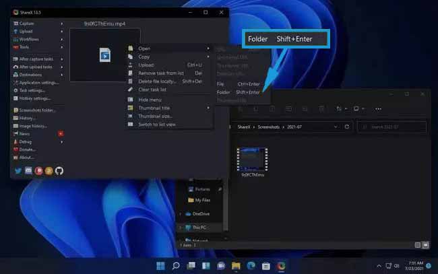Click the red News notification badge
This screenshot has height=274, width=438.
click(61, 134)
